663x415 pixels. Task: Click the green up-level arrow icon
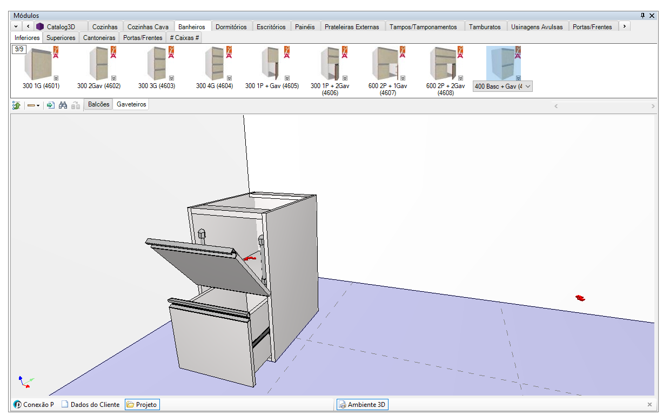17,105
